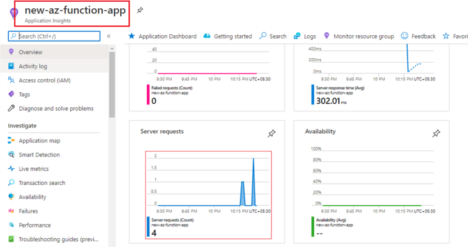Click the sidebar scrollbar up arrow
This screenshot has width=468, height=247.
point(112,48)
